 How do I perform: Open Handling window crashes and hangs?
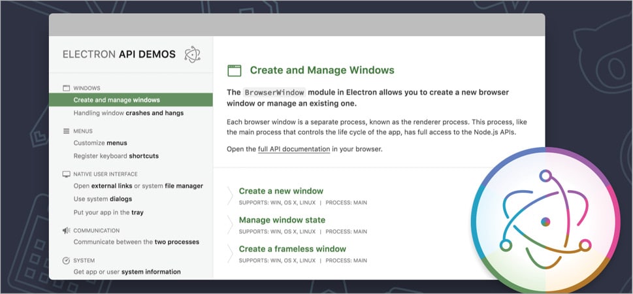point(128,113)
